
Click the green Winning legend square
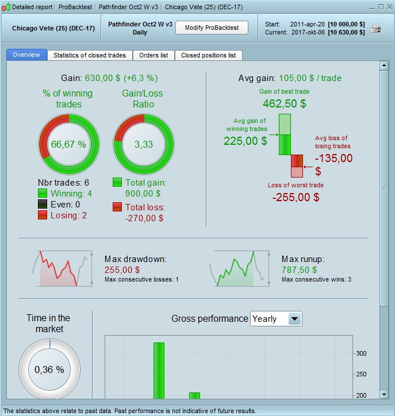coord(43,193)
